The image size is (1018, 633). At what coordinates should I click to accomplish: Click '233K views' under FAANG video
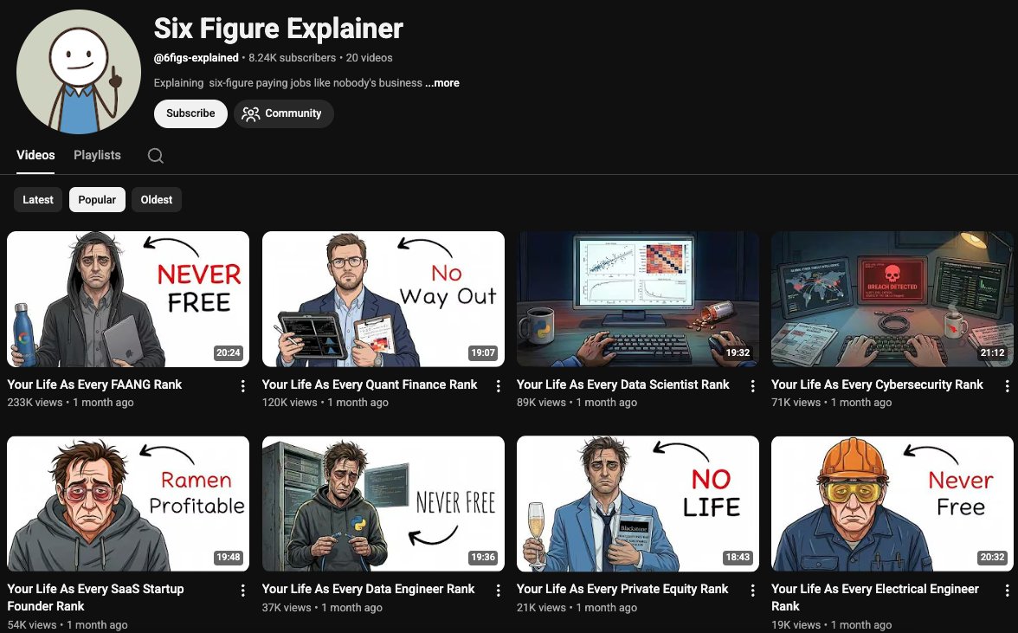point(35,403)
